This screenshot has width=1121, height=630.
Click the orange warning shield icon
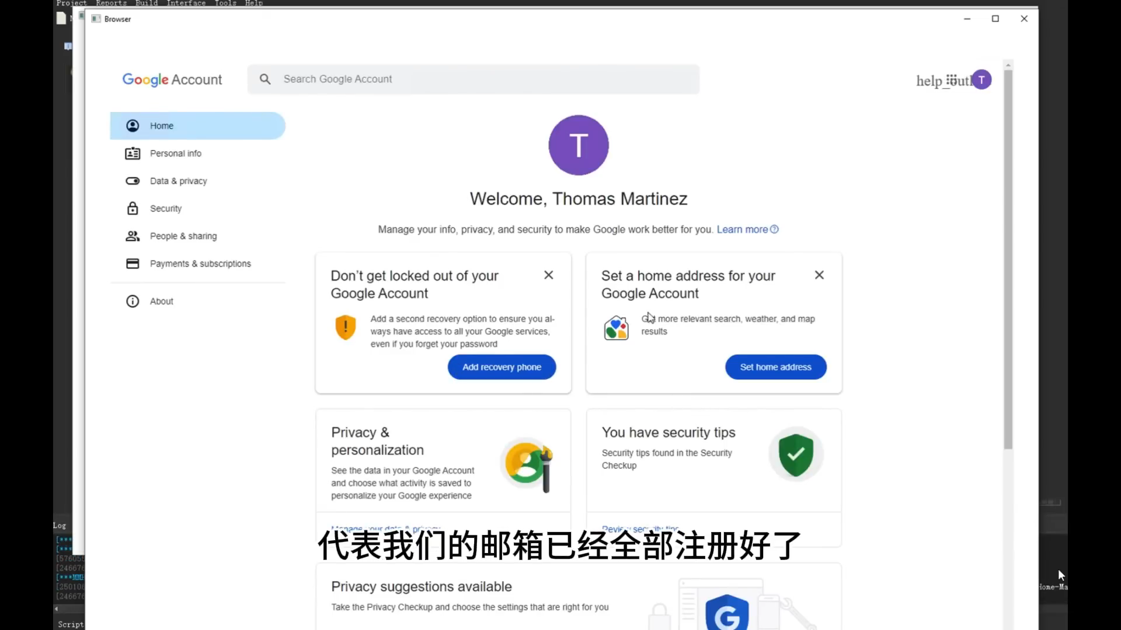(346, 327)
